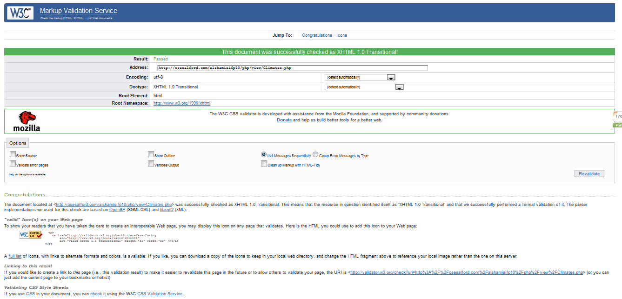Click the Revalidate button
Viewport: 622px width, 299px height.
coord(589,173)
